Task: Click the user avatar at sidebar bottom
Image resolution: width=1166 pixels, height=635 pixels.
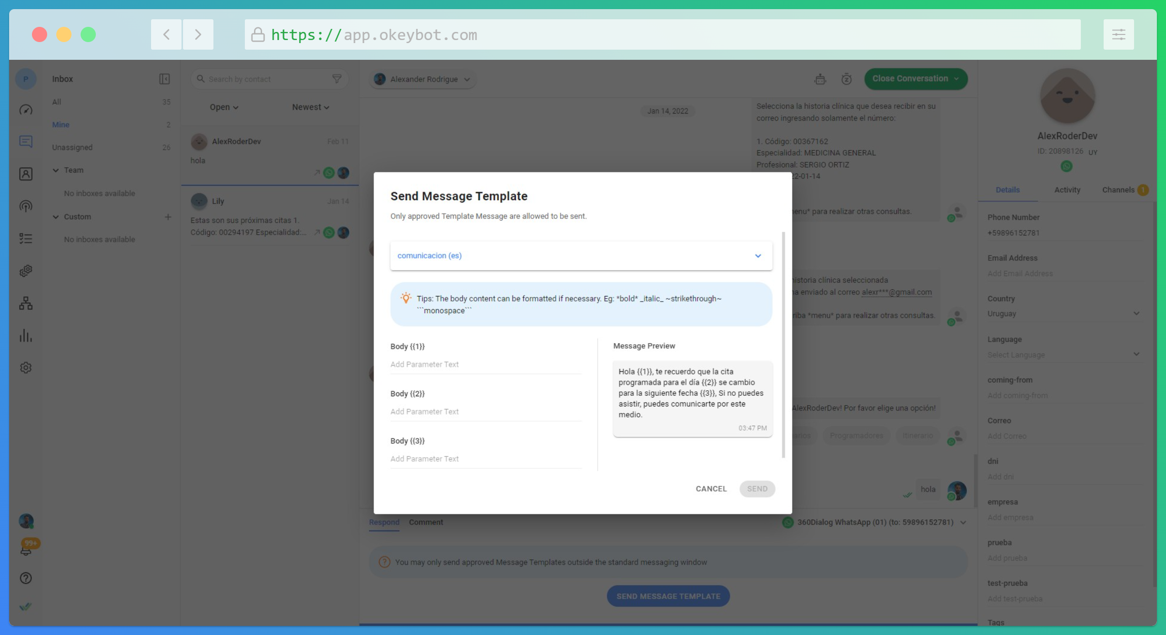Action: coord(26,521)
